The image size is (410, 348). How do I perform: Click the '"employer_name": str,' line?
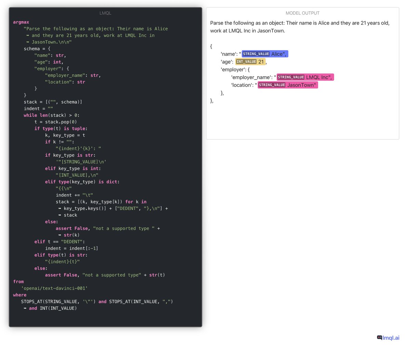[x=73, y=75]
